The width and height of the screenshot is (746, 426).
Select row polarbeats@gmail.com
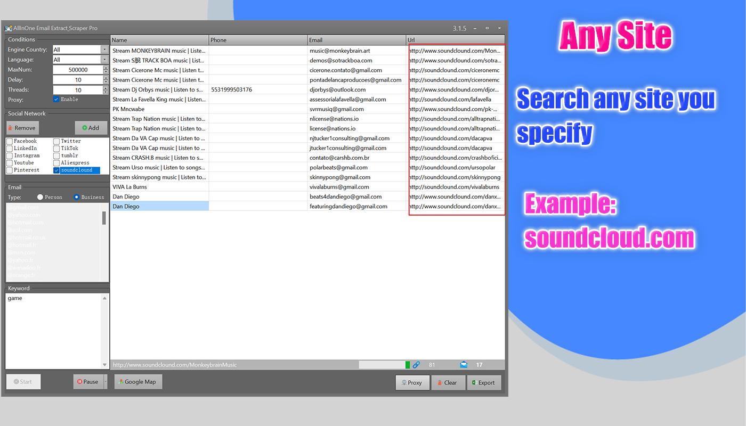tap(307, 167)
